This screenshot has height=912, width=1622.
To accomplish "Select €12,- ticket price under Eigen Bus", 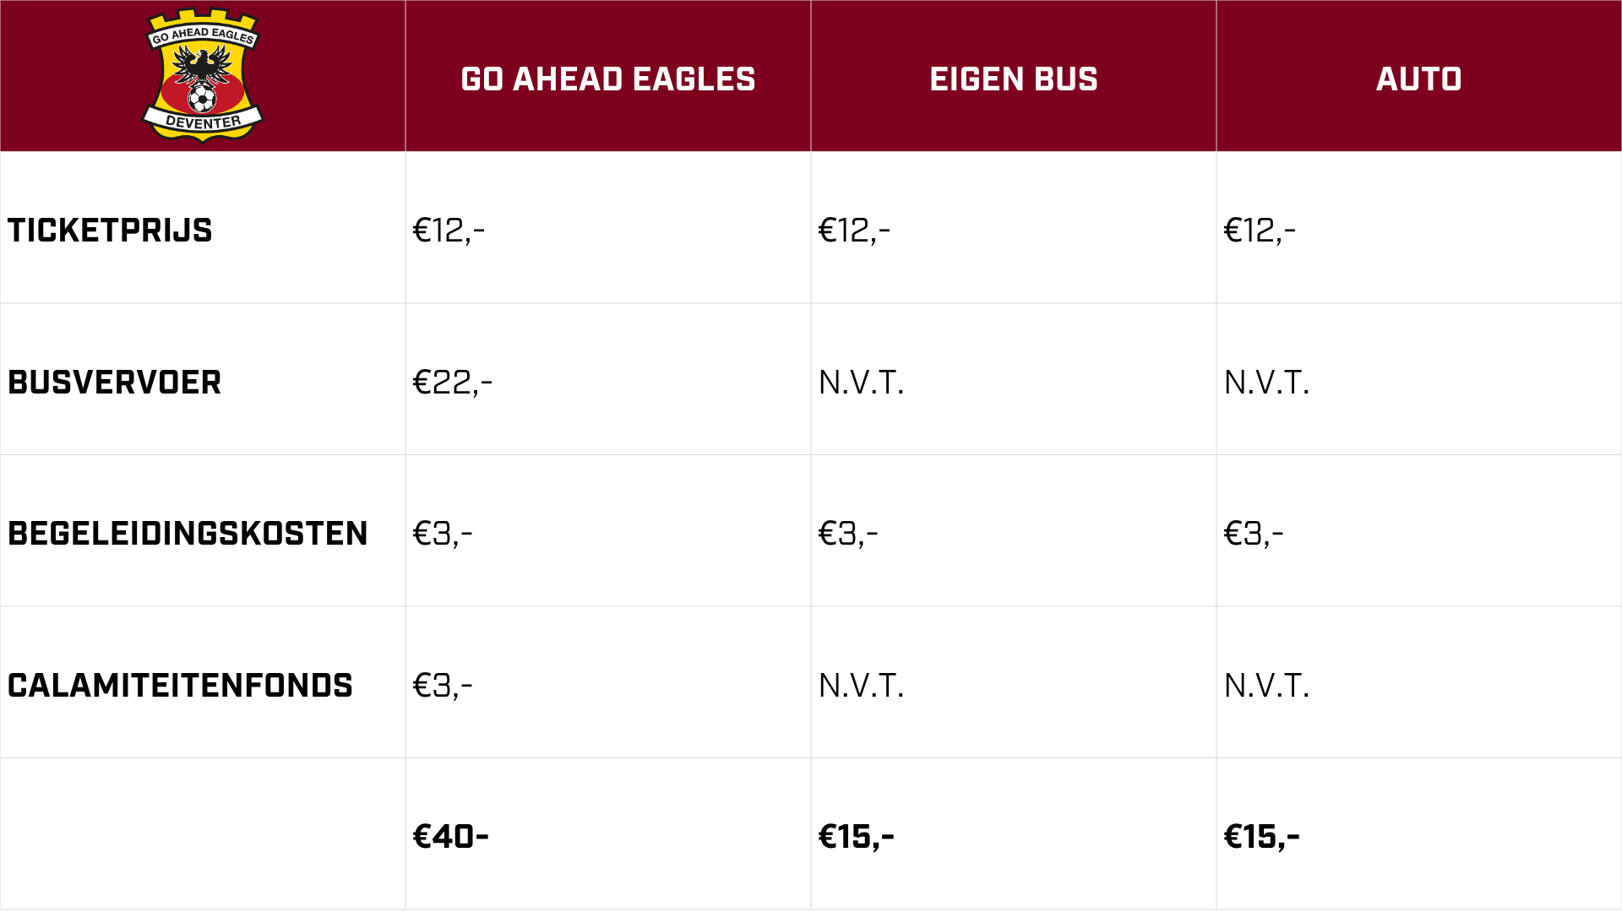I will click(x=854, y=231).
